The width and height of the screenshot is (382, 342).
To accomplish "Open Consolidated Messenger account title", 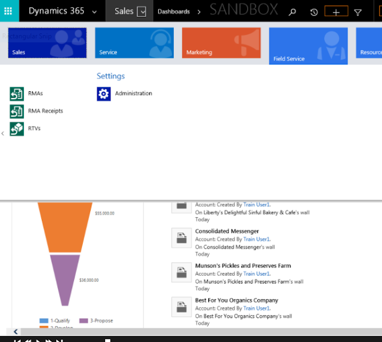I will (227, 231).
